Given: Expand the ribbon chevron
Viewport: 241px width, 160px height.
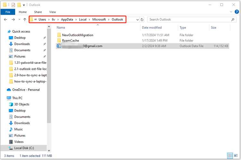Looking at the screenshot, I should pos(231,12).
